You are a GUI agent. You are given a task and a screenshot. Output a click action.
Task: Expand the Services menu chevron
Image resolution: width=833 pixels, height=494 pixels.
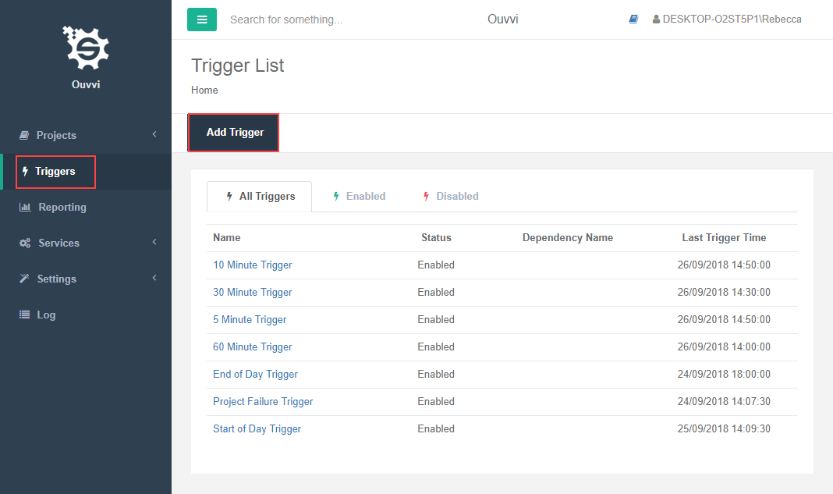tap(154, 242)
